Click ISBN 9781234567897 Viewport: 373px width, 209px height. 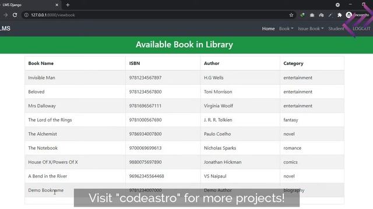point(145,77)
